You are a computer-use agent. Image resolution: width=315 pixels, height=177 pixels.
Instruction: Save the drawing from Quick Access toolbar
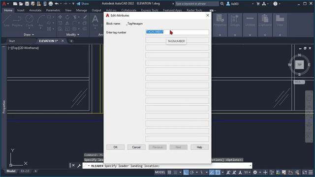coord(27,3)
